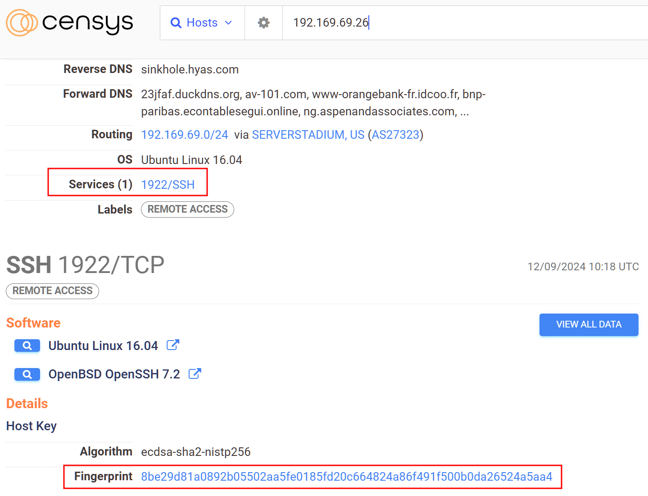Viewport: 648px width, 496px height.
Task: Click the Host Key subheading
Action: [x=32, y=426]
